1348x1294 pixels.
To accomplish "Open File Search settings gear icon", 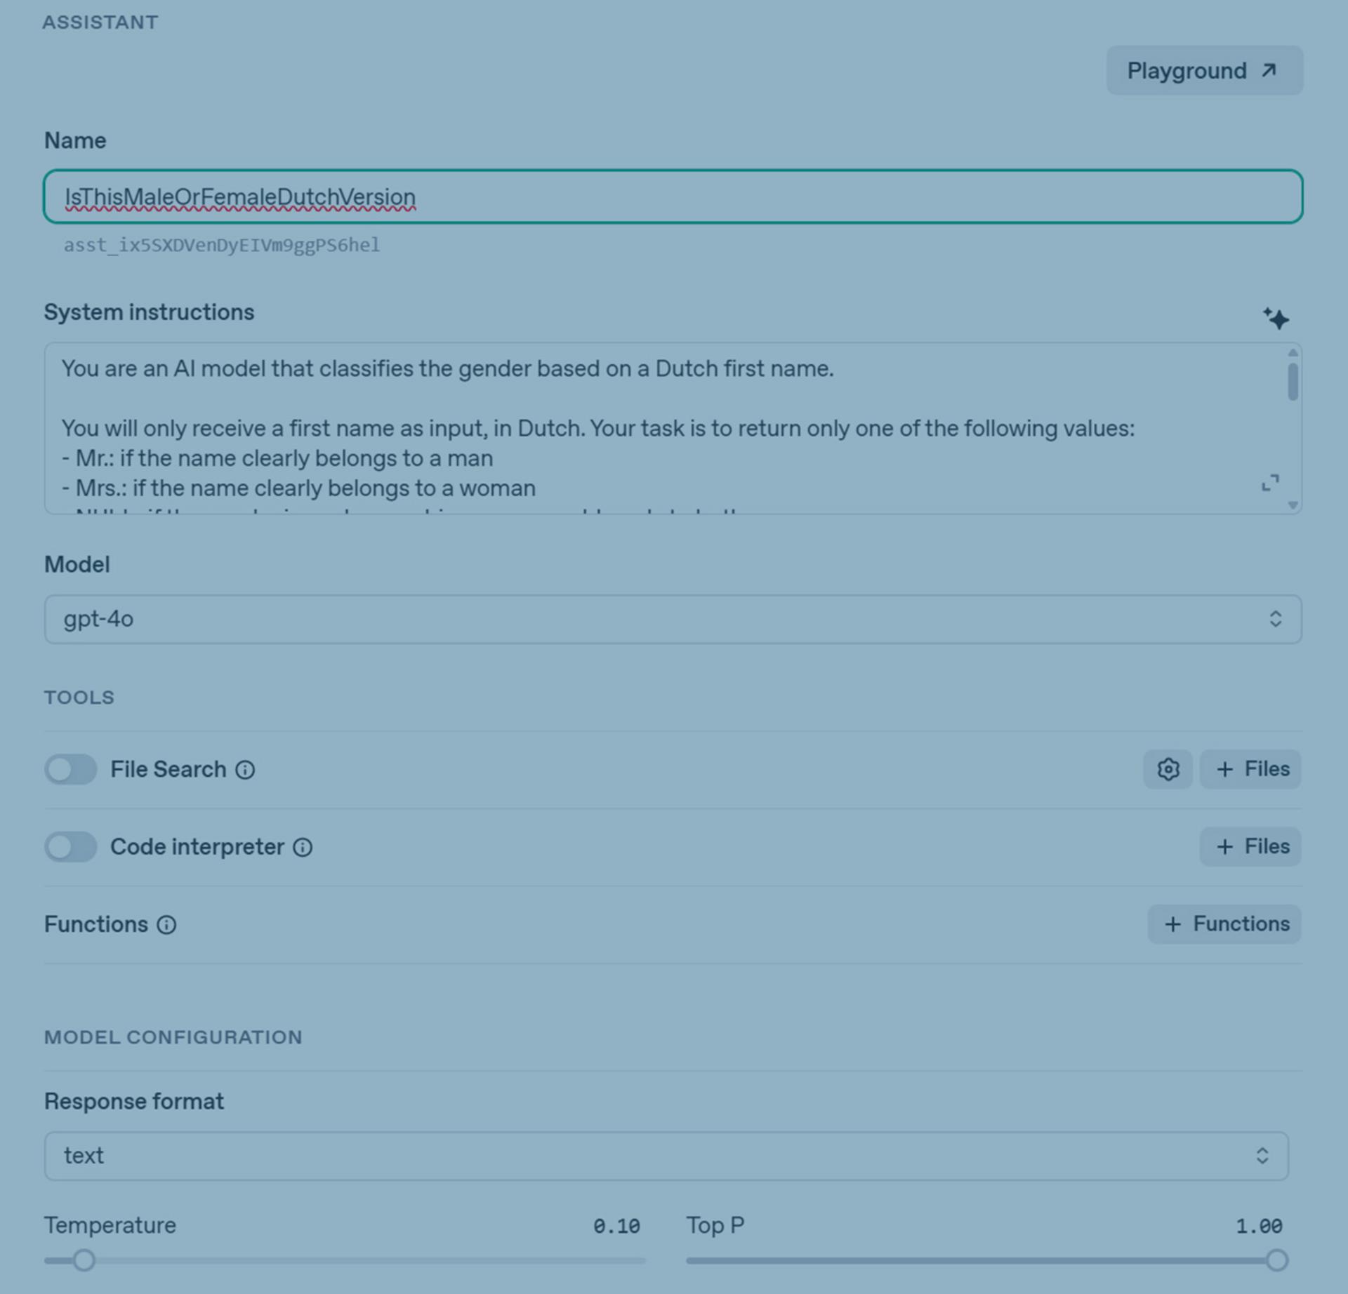I will pyautogui.click(x=1168, y=769).
